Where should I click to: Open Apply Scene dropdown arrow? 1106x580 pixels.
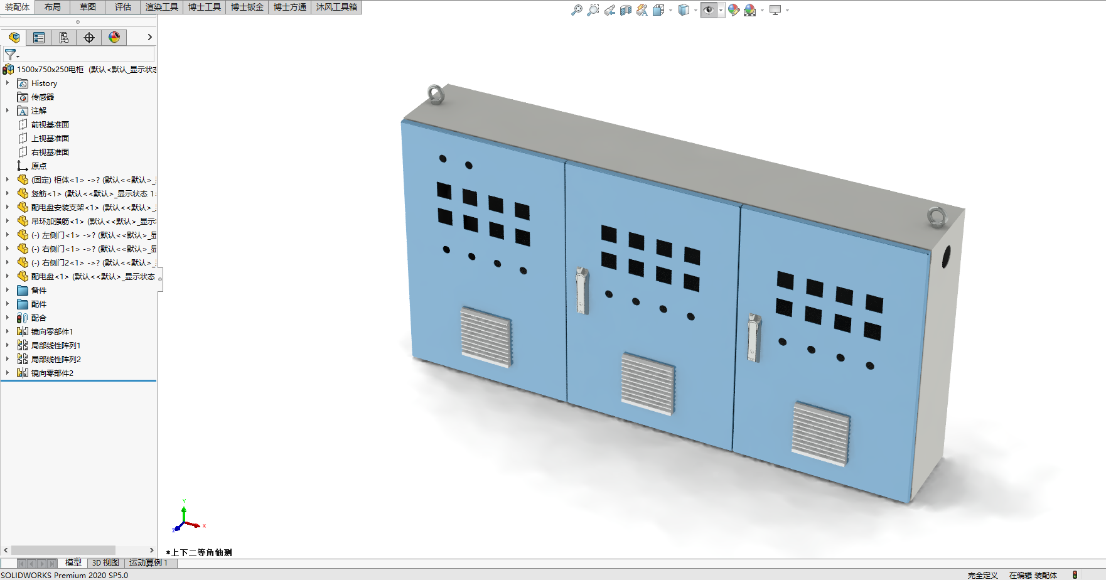[x=762, y=10]
